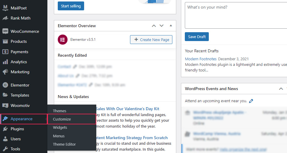Image resolution: width=287 pixels, height=153 pixels.
Task: Move Elementor Overview panel up
Action: pos(154,26)
